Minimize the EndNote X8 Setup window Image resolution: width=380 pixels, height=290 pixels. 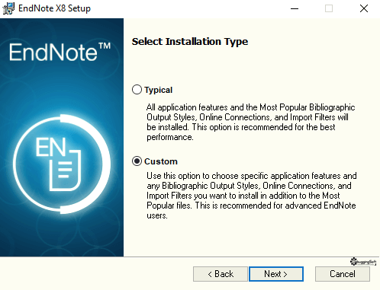click(x=295, y=8)
